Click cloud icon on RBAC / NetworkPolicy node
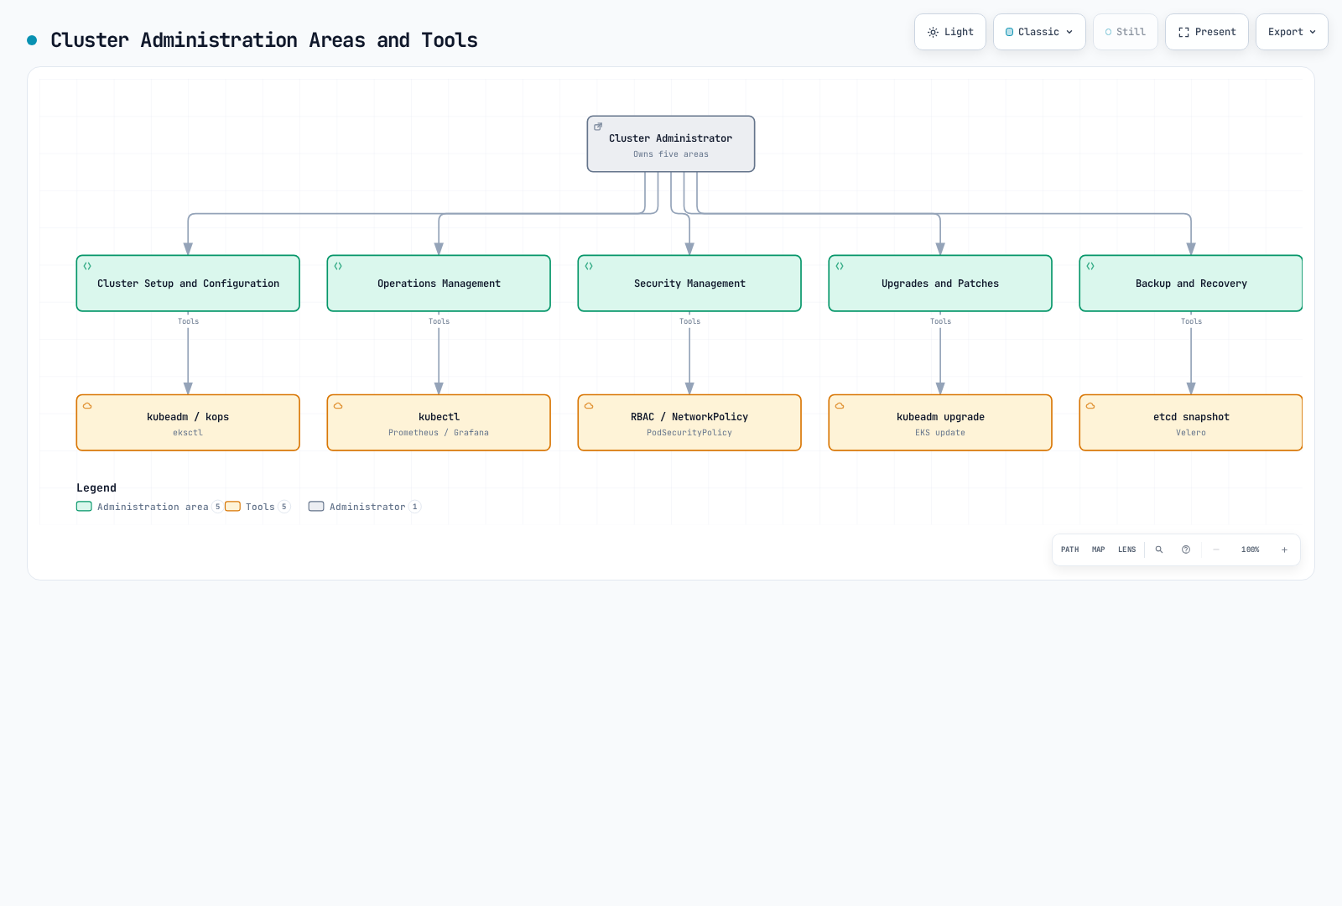The image size is (1342, 906). pyautogui.click(x=589, y=405)
